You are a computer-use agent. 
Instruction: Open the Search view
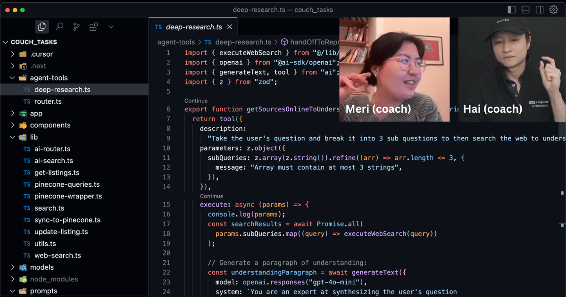[x=59, y=26]
